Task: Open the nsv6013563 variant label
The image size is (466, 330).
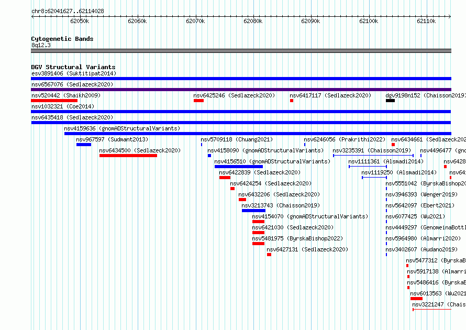Action: pyautogui.click(x=438, y=293)
